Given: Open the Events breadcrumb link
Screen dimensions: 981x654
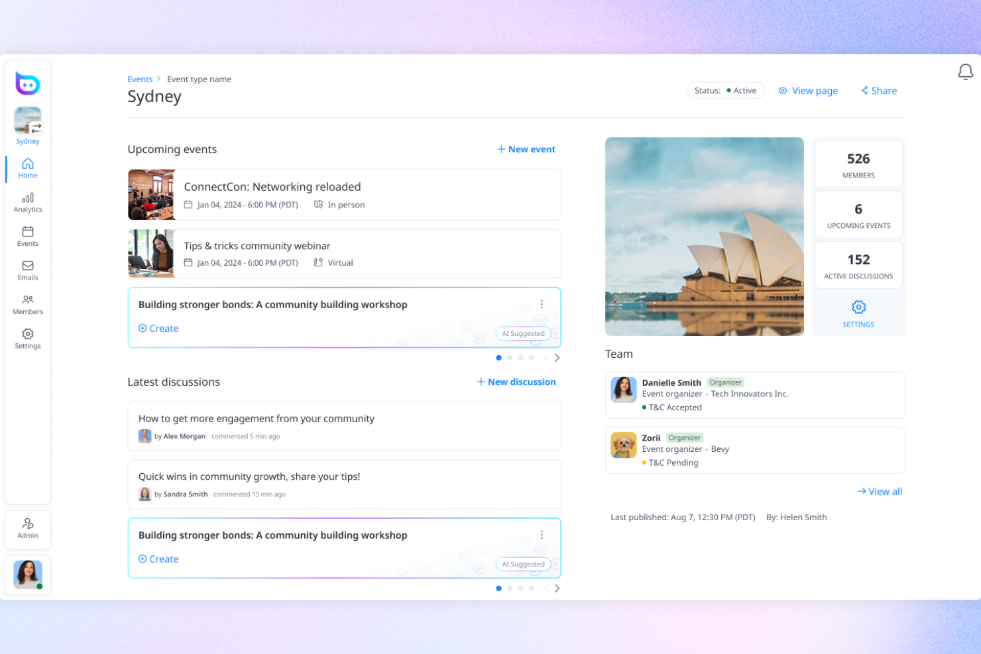Looking at the screenshot, I should 140,79.
